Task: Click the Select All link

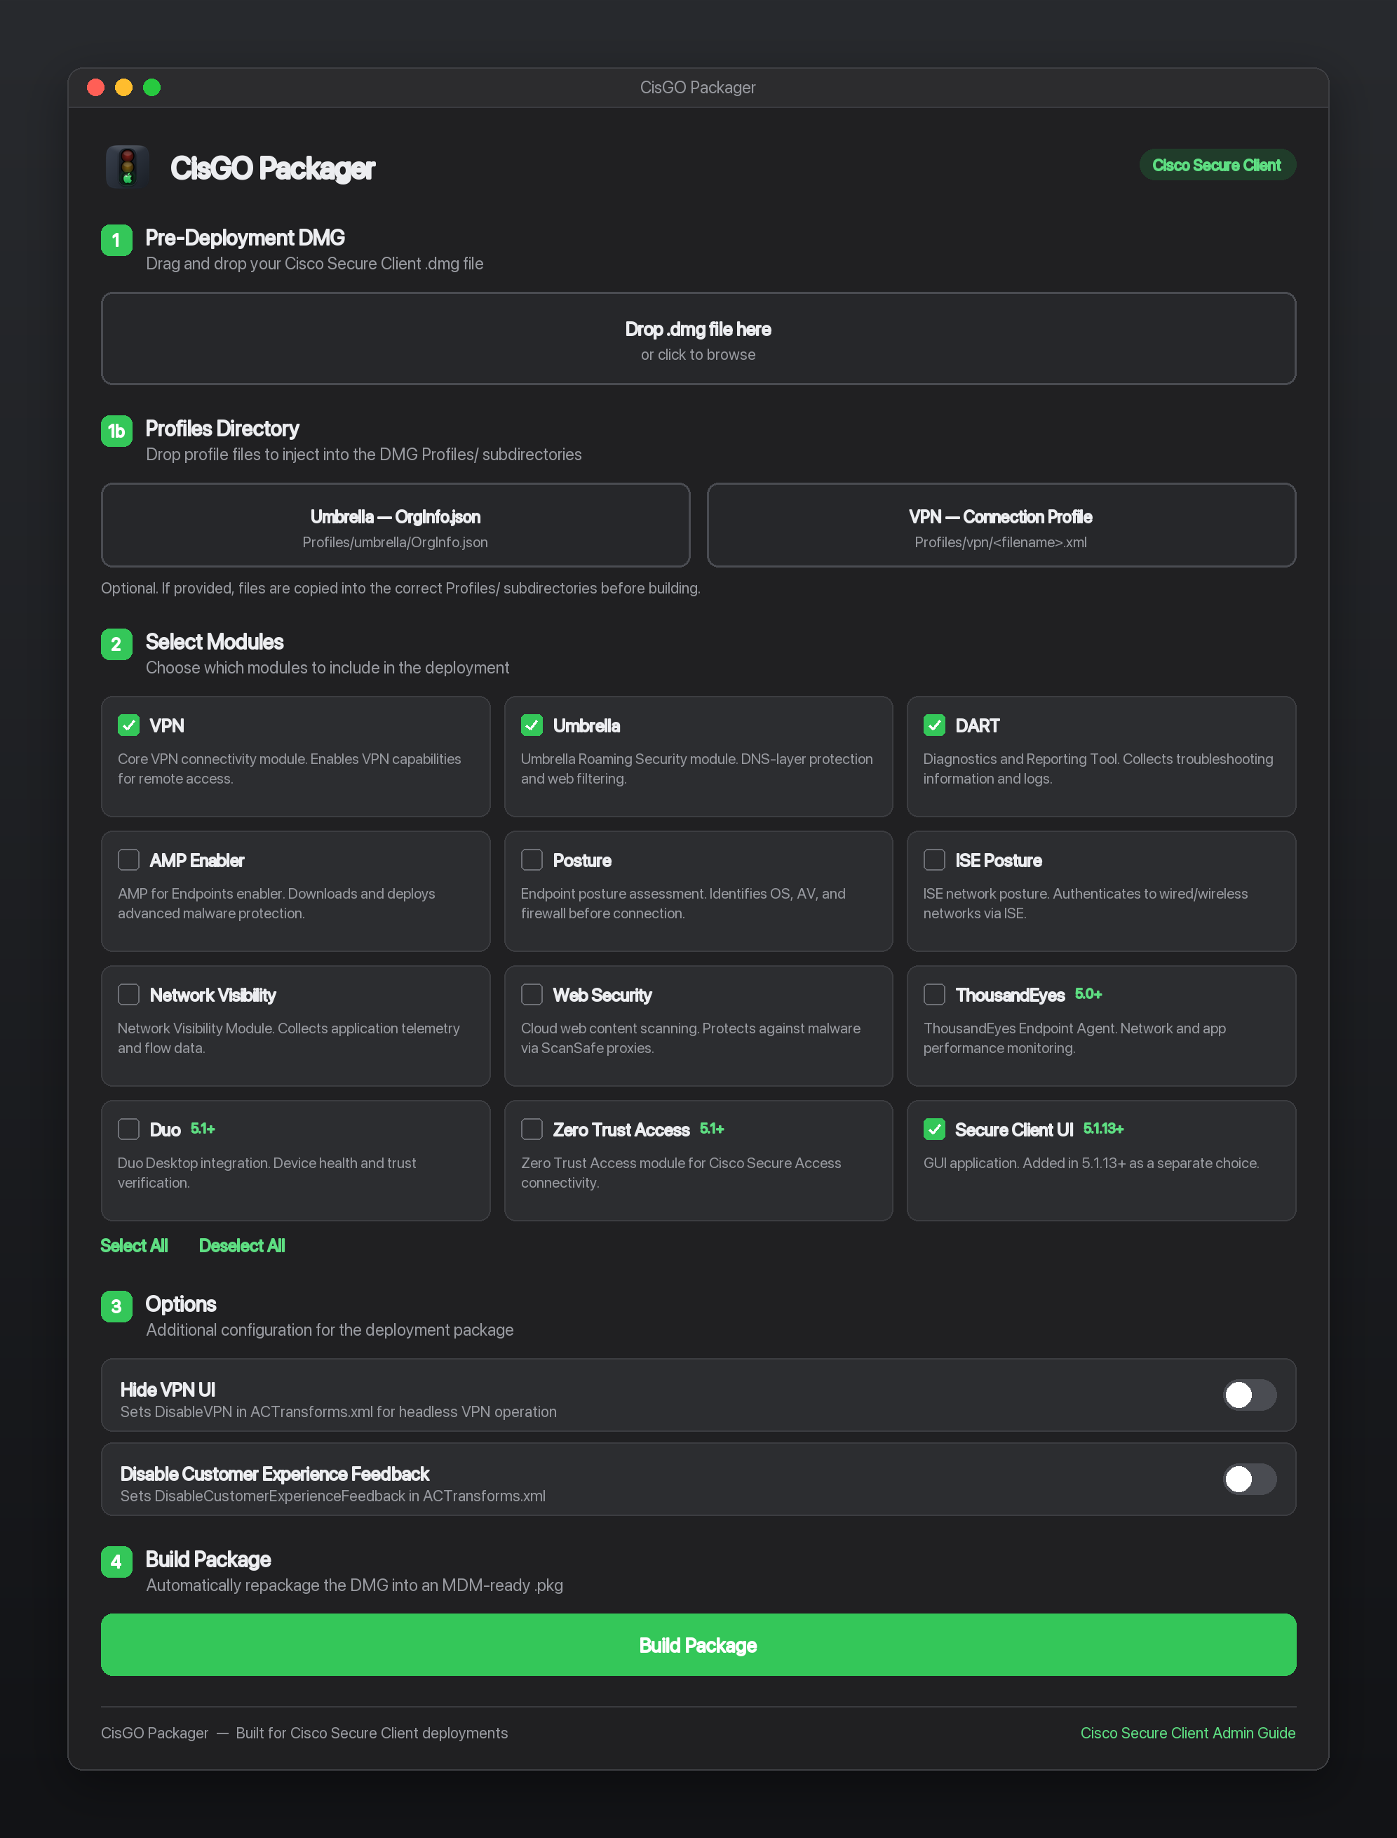Action: (x=134, y=1246)
